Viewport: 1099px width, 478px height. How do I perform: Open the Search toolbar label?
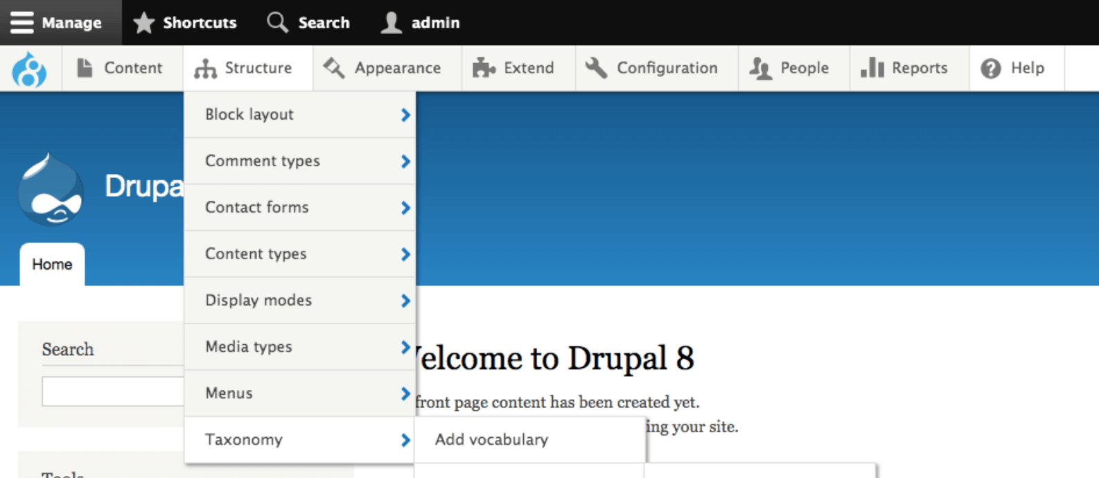click(x=324, y=22)
